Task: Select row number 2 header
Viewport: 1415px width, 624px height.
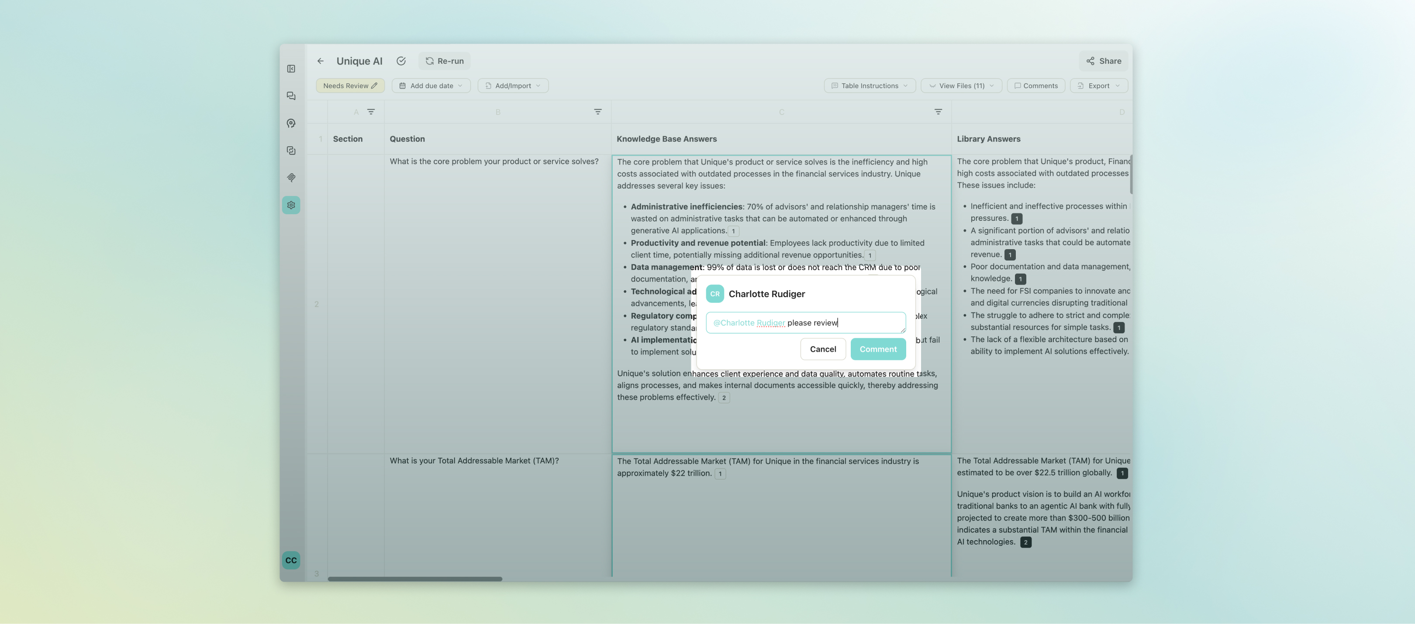Action: point(317,304)
